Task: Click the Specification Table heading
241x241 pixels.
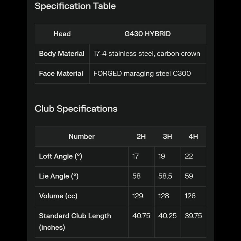Action: tap(75, 6)
